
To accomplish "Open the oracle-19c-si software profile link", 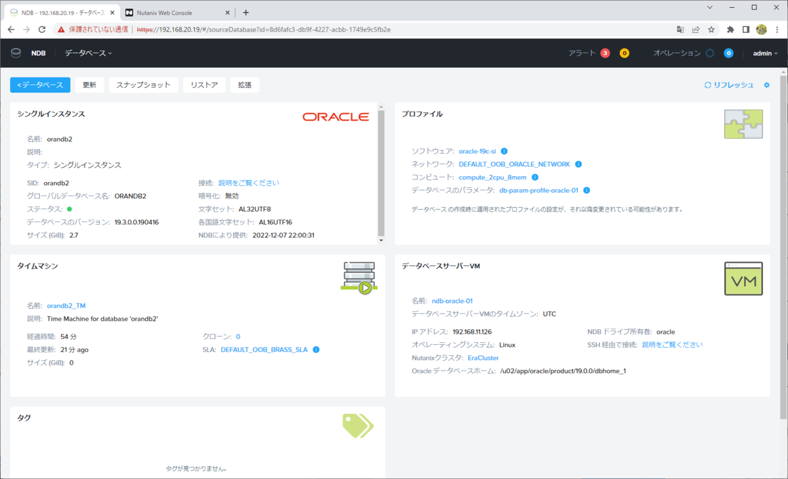I will [477, 151].
